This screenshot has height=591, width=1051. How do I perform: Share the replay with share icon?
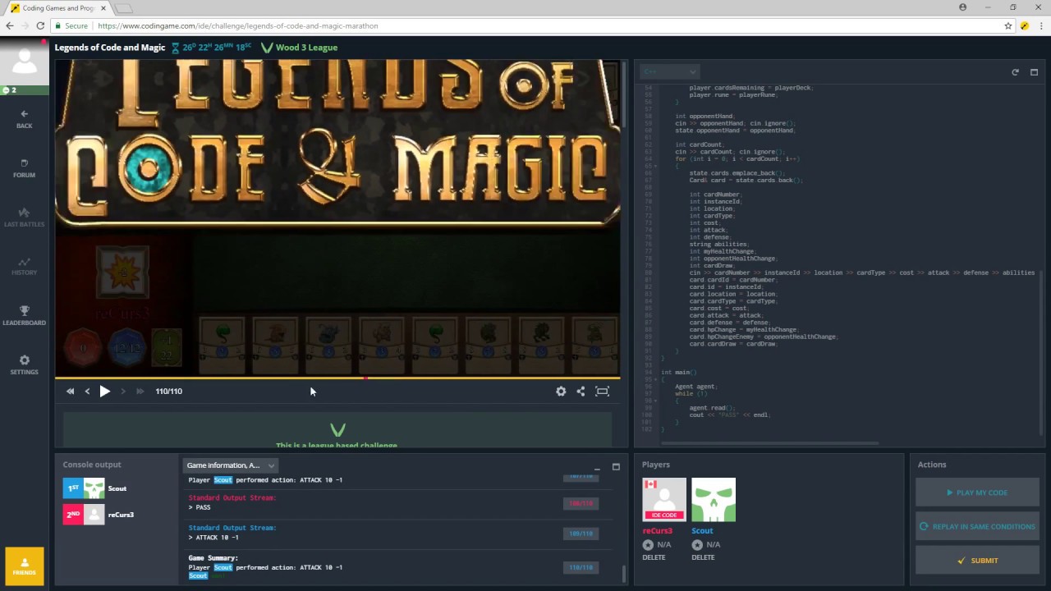(581, 392)
